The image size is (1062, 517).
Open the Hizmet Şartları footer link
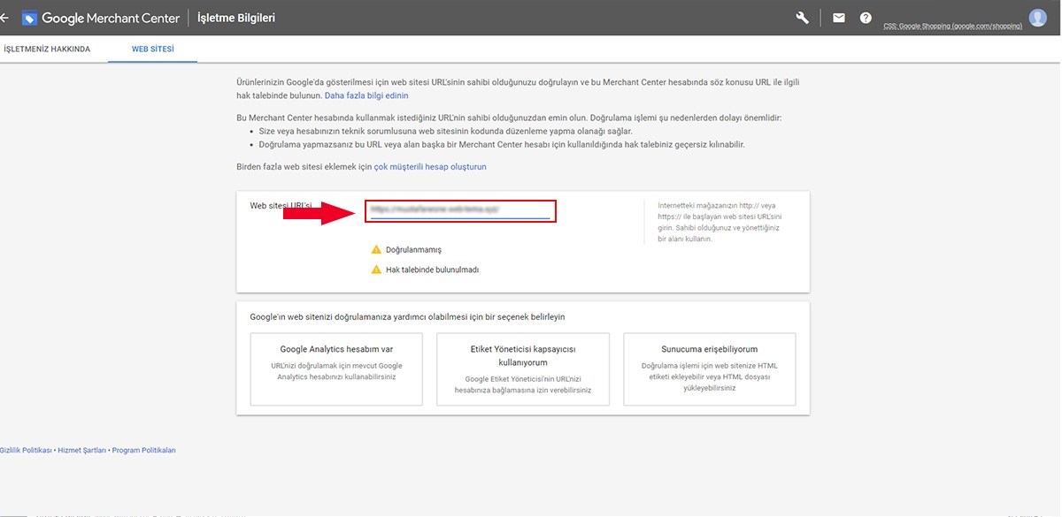coord(82,451)
